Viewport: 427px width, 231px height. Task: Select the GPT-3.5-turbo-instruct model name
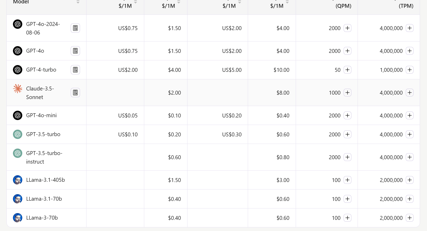coord(44,157)
